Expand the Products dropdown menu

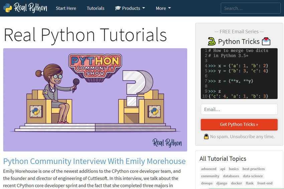coord(130,8)
